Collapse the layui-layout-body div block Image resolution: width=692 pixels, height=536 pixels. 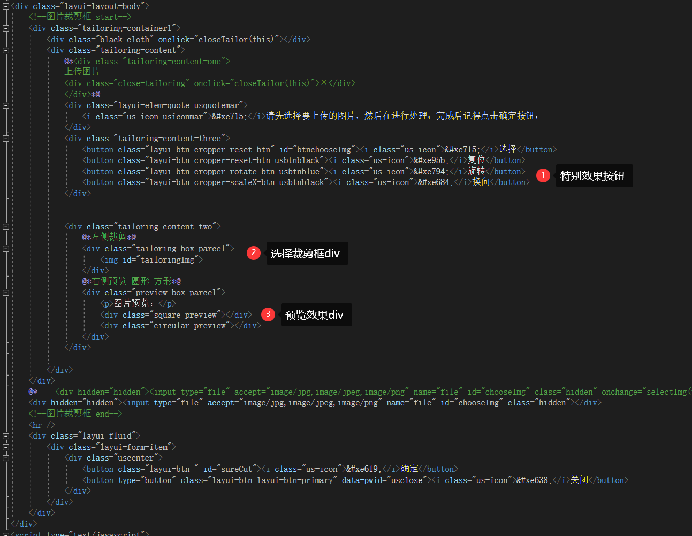tap(6, 6)
